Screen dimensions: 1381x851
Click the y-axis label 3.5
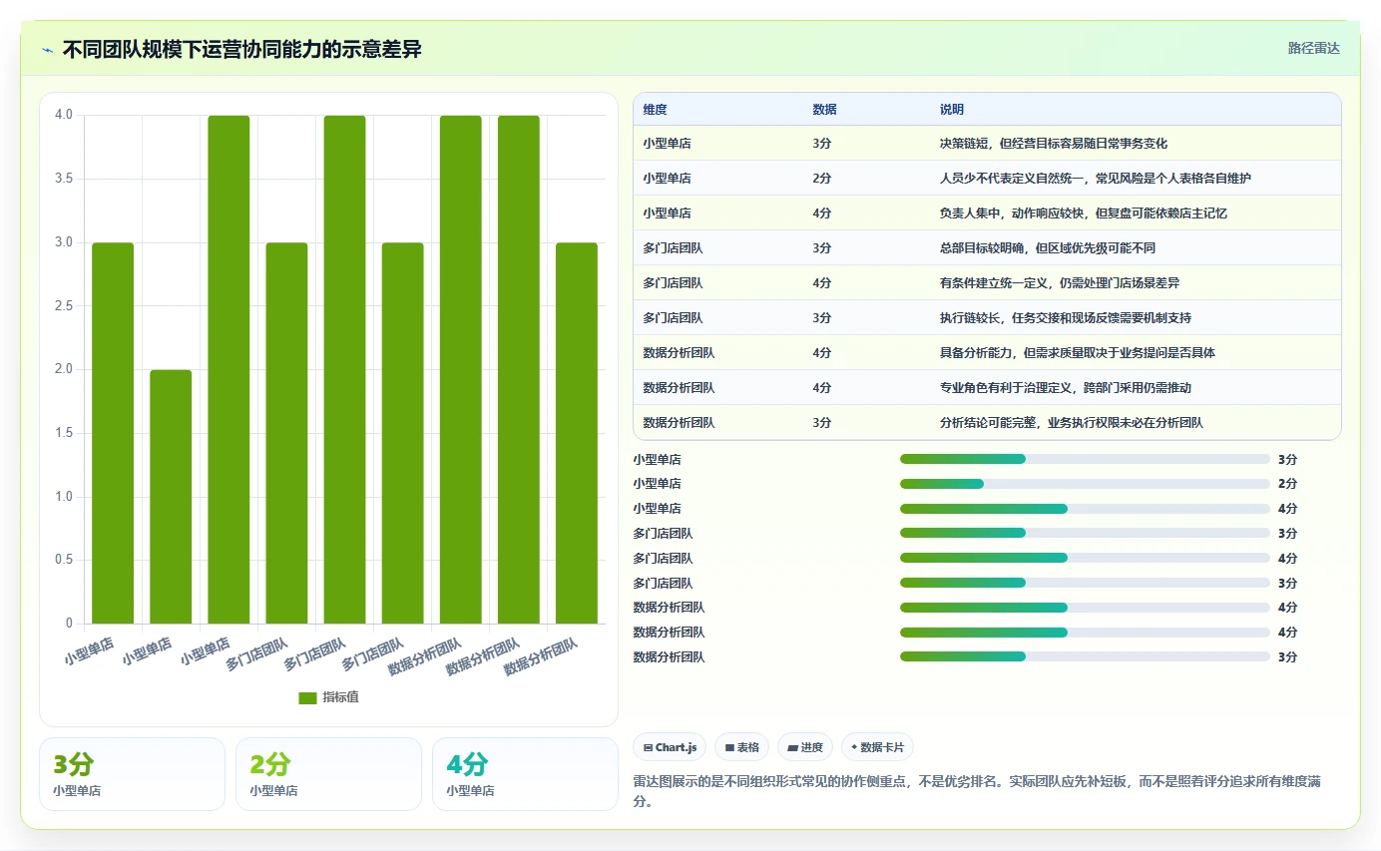coord(64,179)
